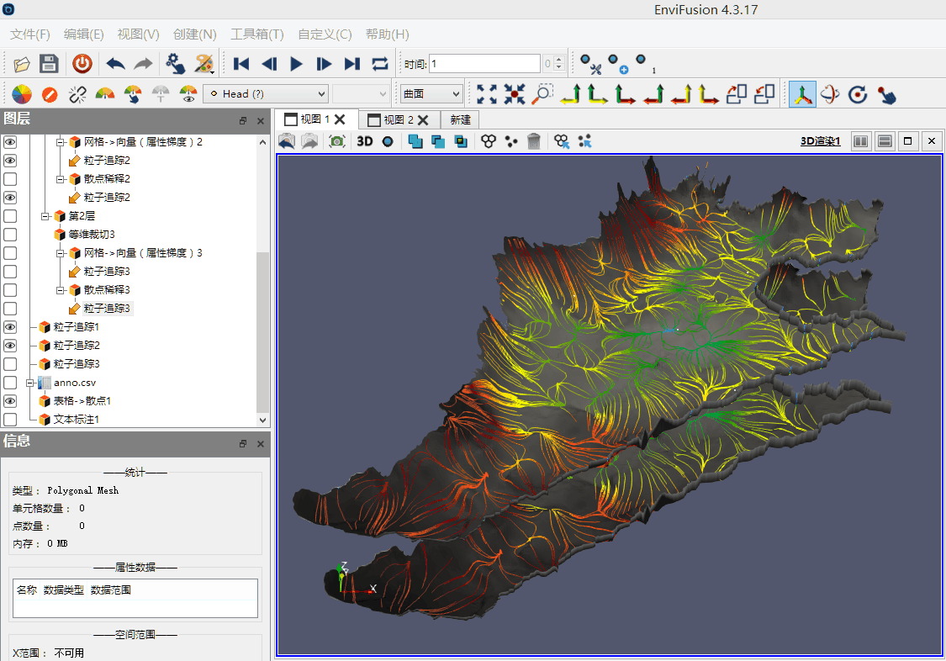Click the rotate view counterclockwise icon
Screen dimensions: 946x661
(764, 94)
